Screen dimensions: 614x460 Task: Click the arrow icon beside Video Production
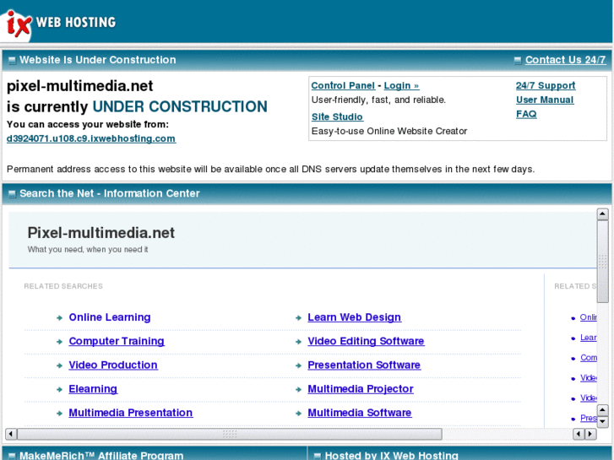(x=59, y=365)
